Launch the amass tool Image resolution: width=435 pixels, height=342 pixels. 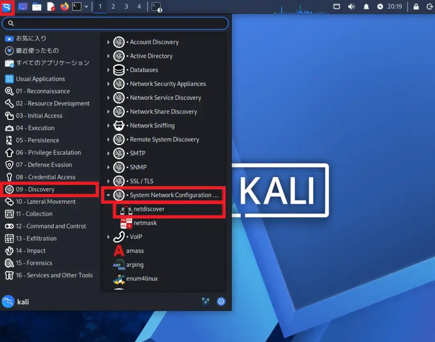pyautogui.click(x=135, y=251)
